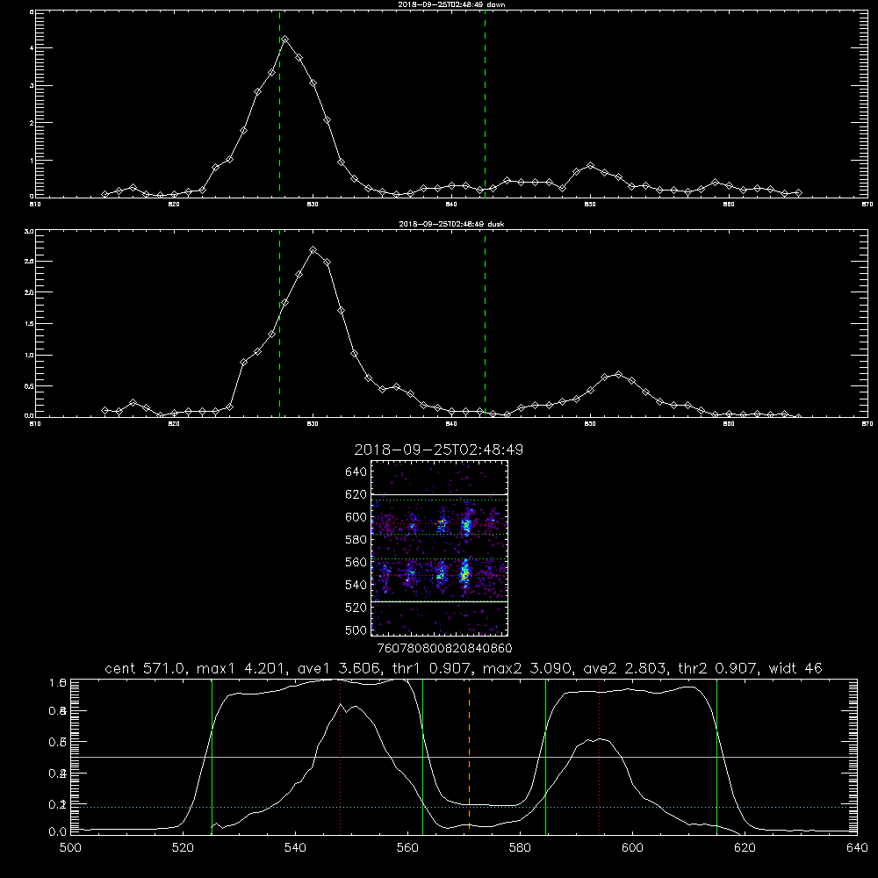
Task: Open the color spectral image thumbnail
Action: pos(439,548)
